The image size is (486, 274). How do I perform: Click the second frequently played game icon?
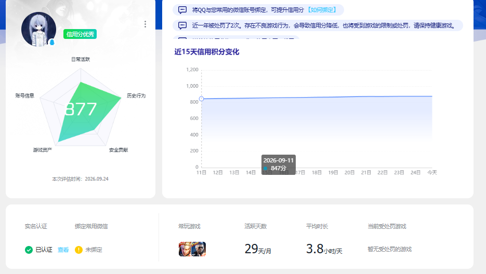[x=199, y=249]
